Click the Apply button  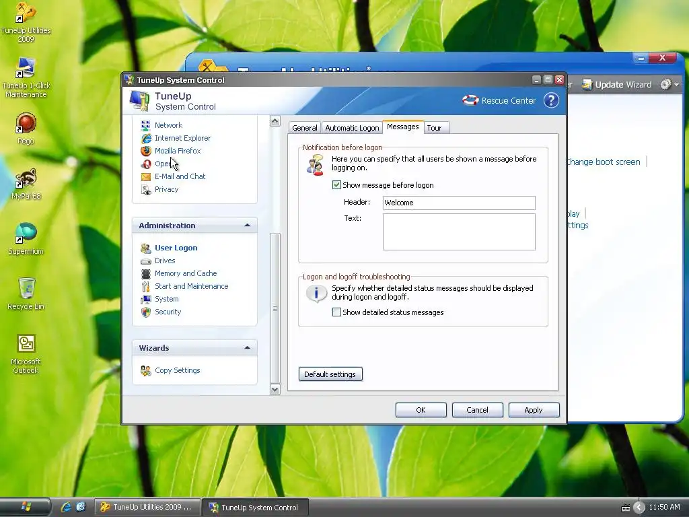[534, 410]
